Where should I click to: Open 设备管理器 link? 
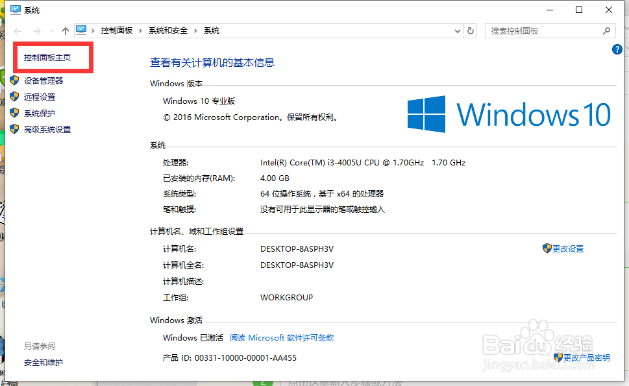pos(43,81)
